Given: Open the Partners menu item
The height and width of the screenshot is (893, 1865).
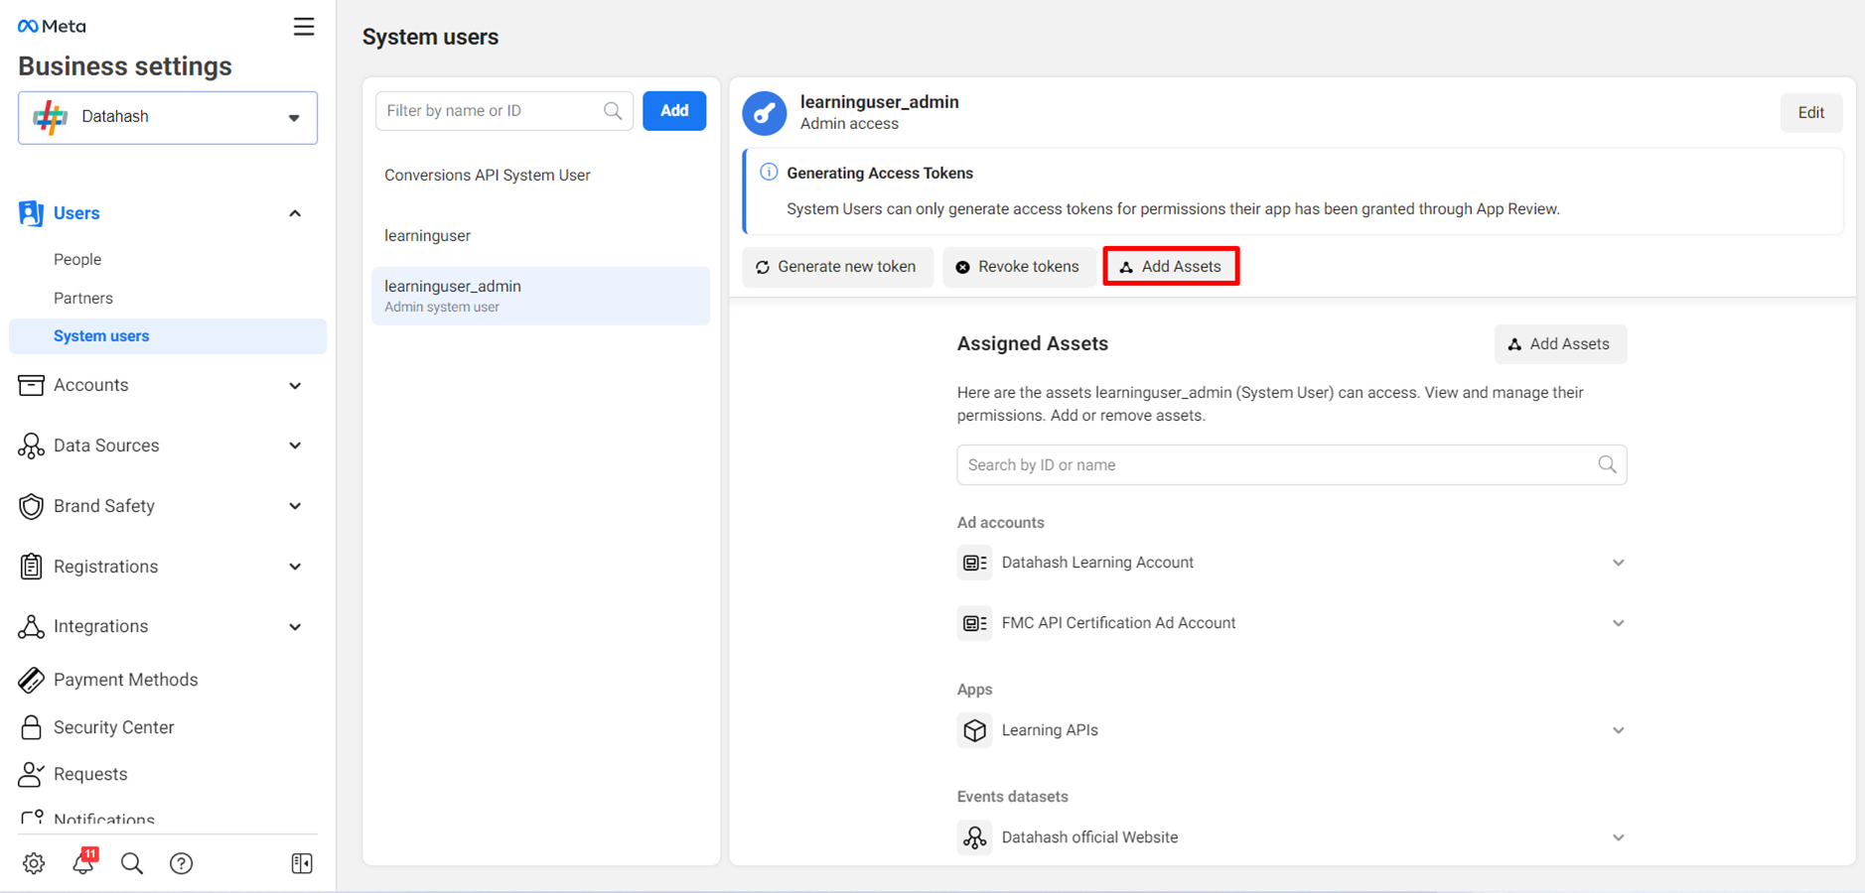Looking at the screenshot, I should pos(83,298).
